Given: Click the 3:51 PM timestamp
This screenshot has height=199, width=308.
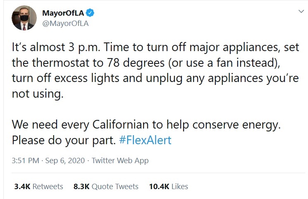Looking at the screenshot, I should pos(26,161).
